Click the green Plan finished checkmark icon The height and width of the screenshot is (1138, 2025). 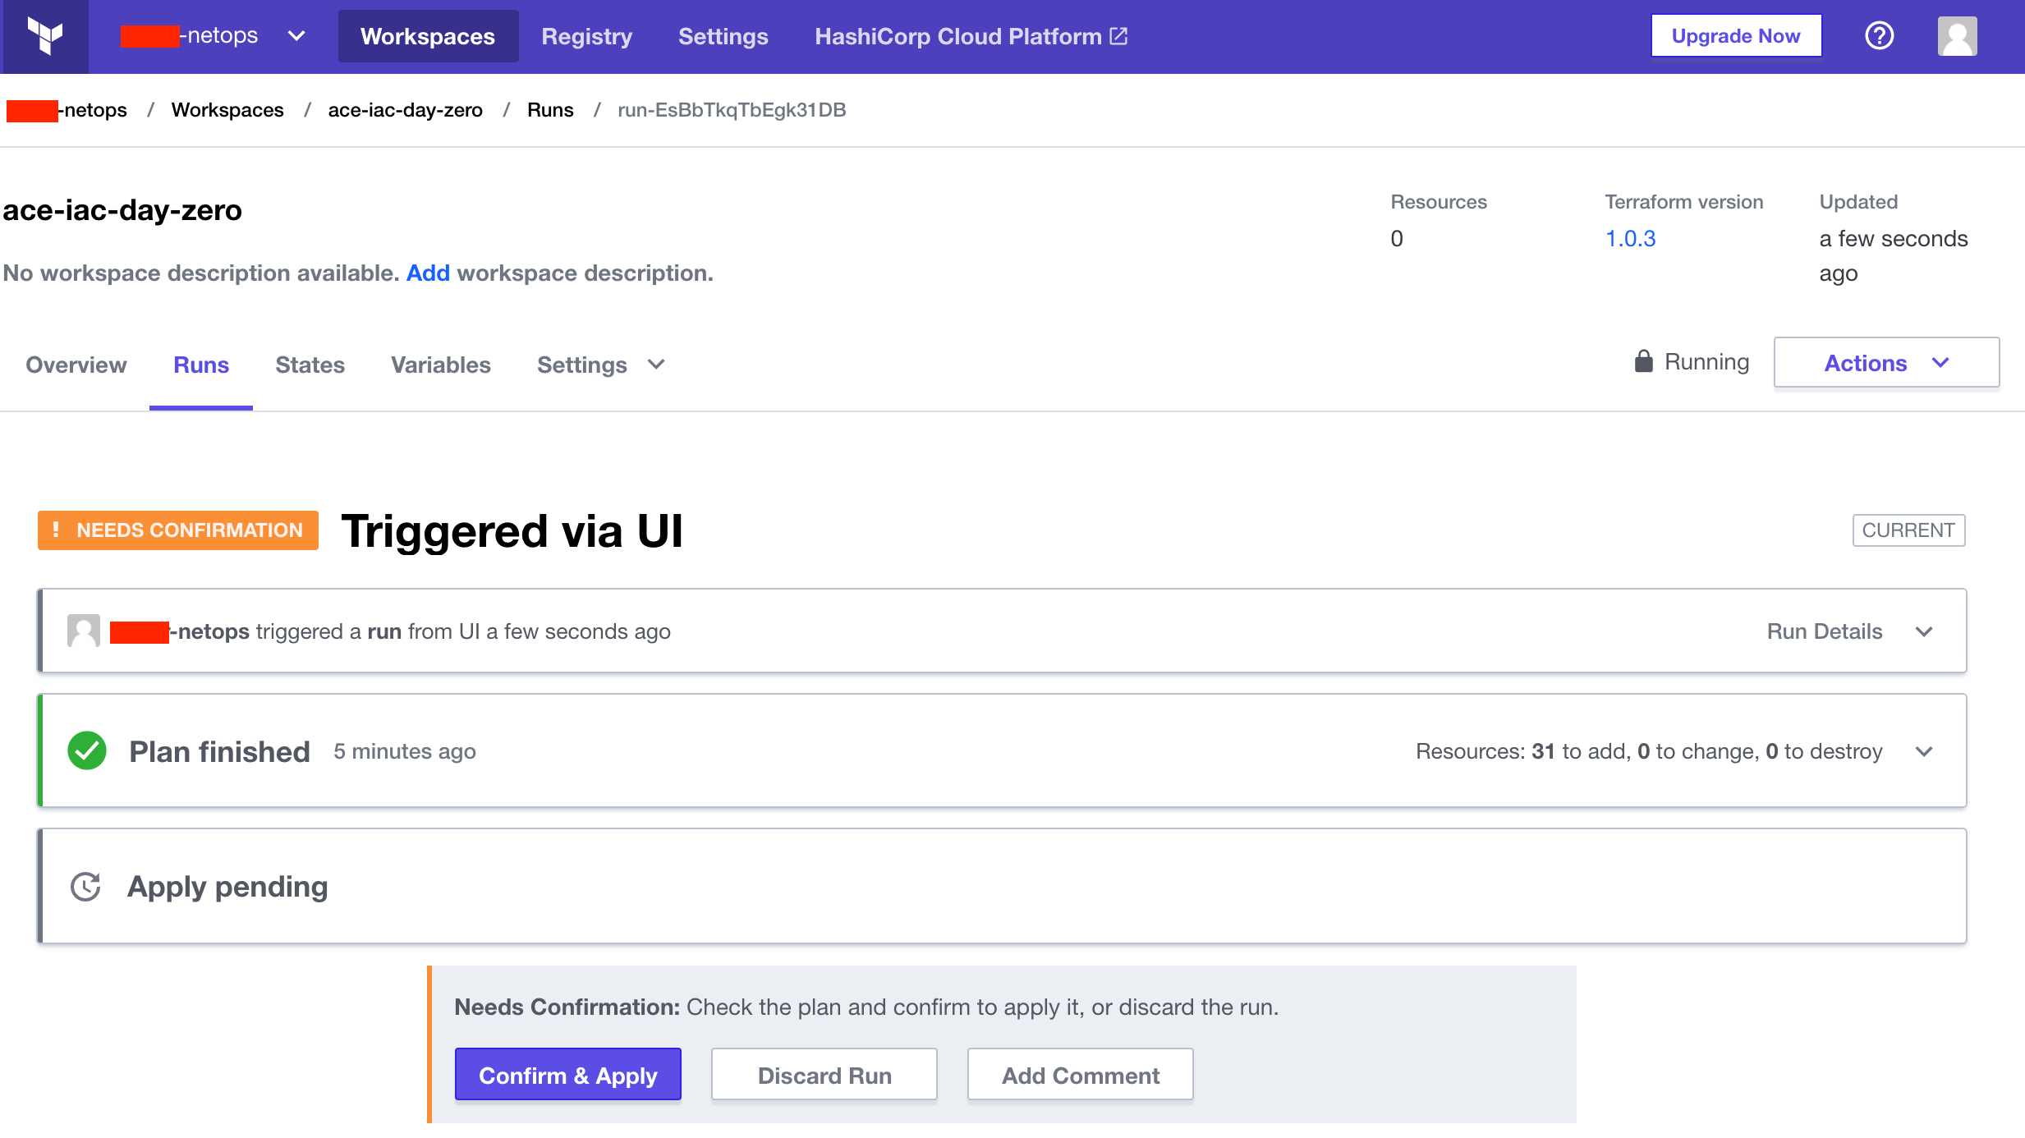point(87,750)
